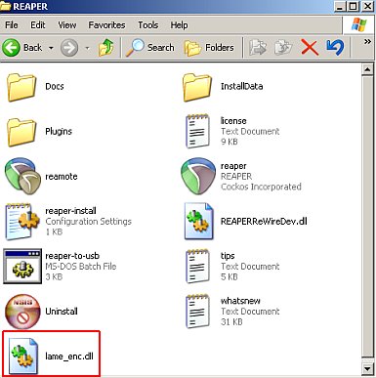The width and height of the screenshot is (376, 378).
Task: Click the InstallData folder name
Action: 241,86
